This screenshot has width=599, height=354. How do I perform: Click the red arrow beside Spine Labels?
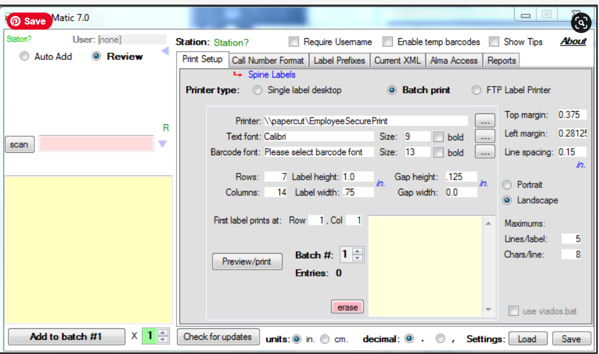238,74
